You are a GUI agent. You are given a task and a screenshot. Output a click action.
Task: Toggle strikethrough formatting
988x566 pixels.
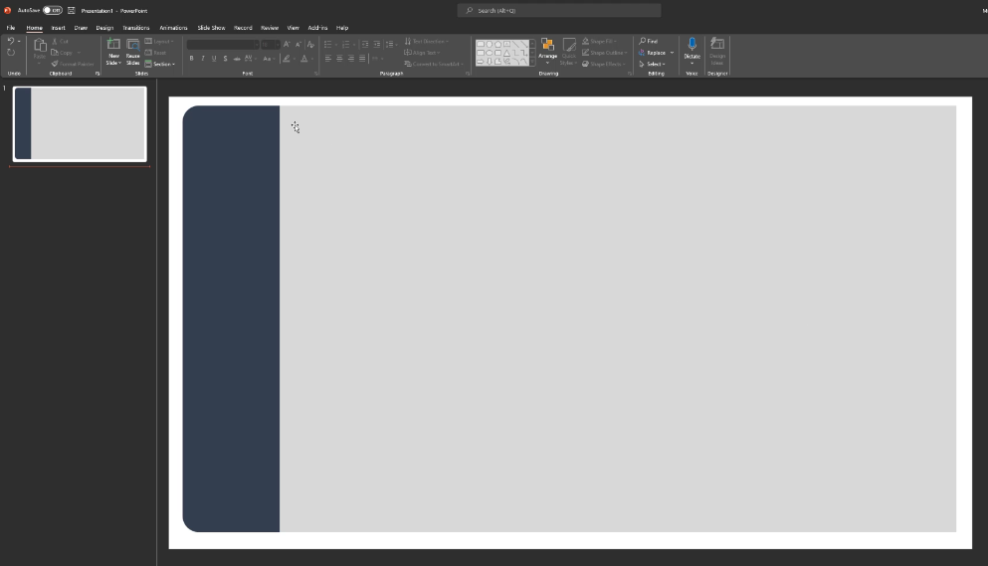[237, 59]
